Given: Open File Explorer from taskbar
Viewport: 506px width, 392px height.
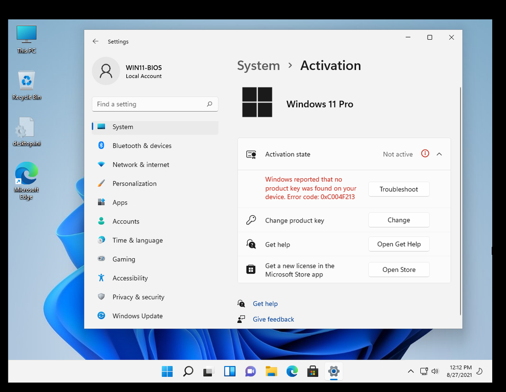Looking at the screenshot, I should click(x=271, y=371).
